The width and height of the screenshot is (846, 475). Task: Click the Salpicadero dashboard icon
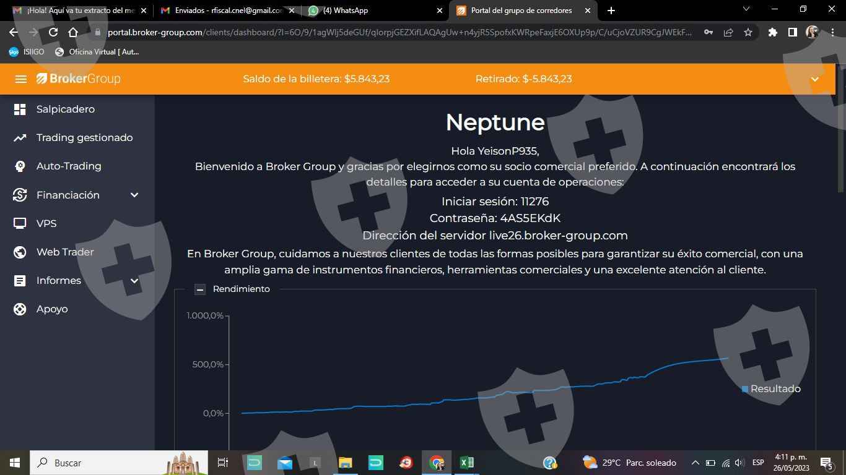pyautogui.click(x=20, y=109)
